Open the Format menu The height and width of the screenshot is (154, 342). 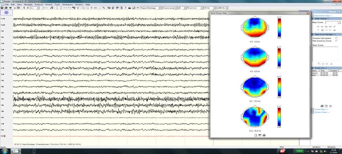coord(49,4)
